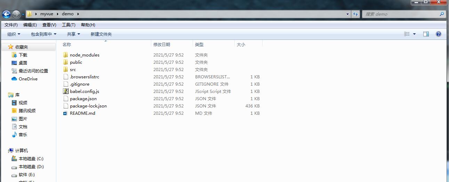
Task: Open 本地磁盘 (D:) drive
Action: pyautogui.click(x=31, y=166)
